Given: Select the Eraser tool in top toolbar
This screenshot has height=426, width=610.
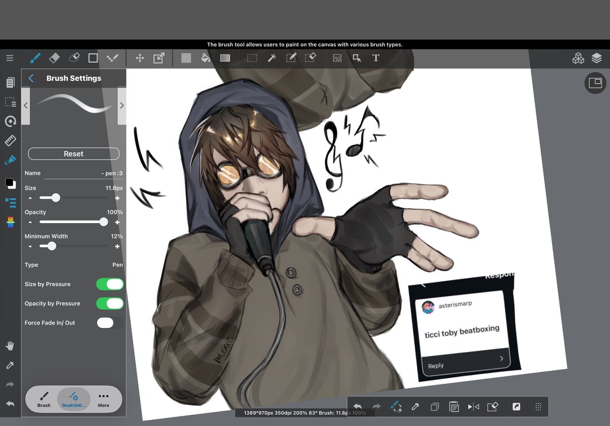Looking at the screenshot, I should 55,57.
